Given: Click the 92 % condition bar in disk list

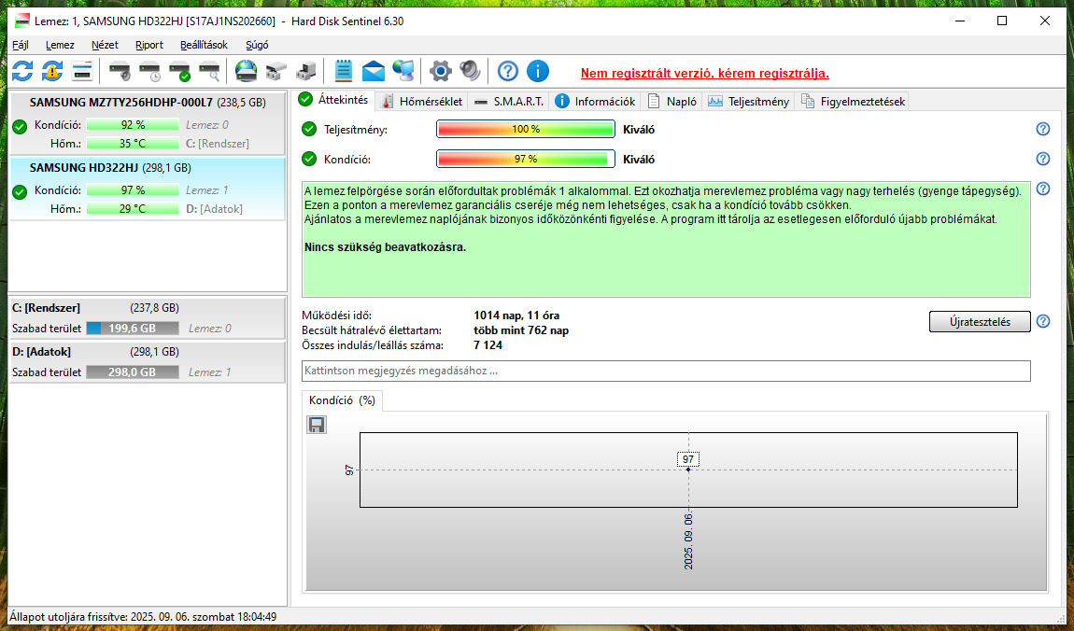Looking at the screenshot, I should (133, 124).
